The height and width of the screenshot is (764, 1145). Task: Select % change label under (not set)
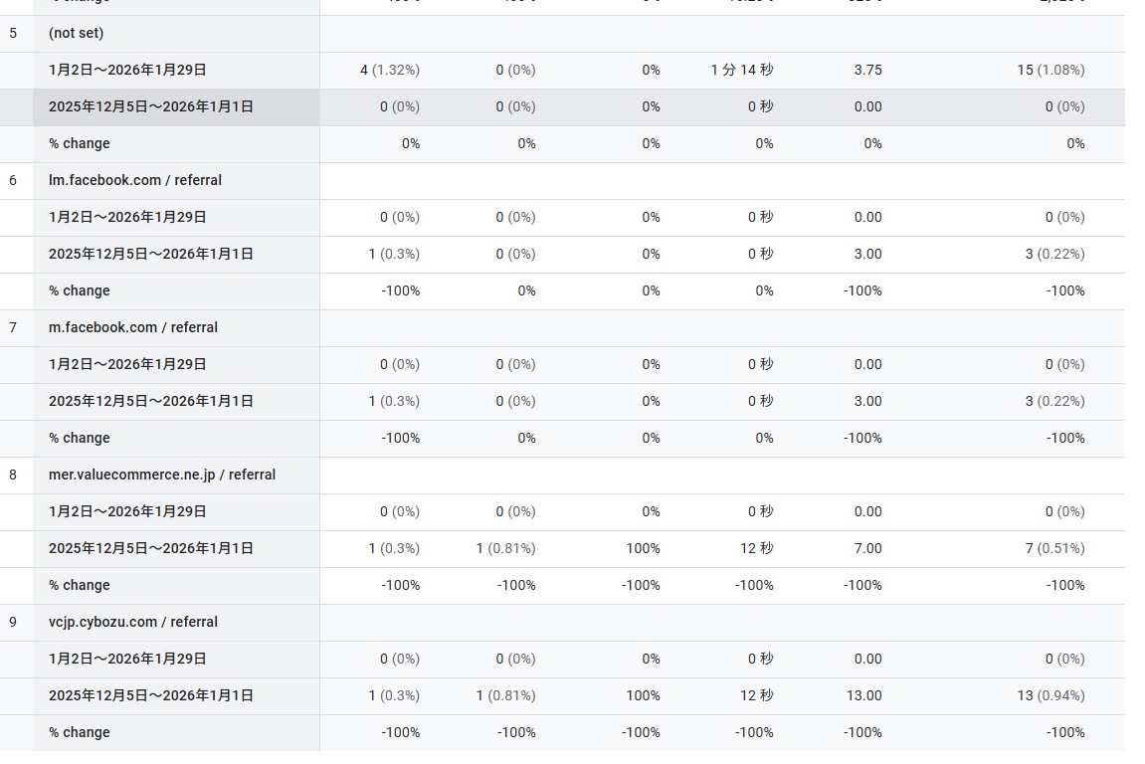(80, 143)
